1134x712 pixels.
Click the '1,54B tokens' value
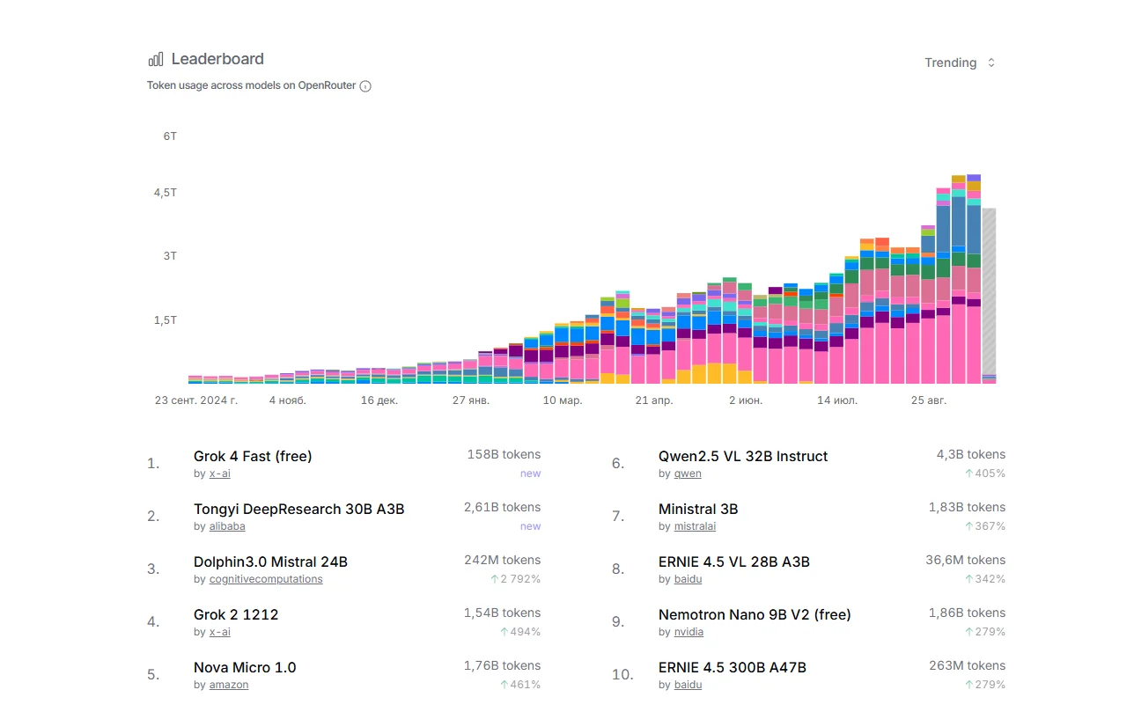point(502,613)
